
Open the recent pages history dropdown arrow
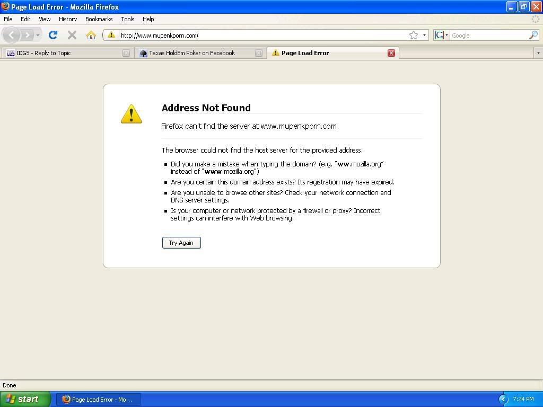tap(38, 35)
